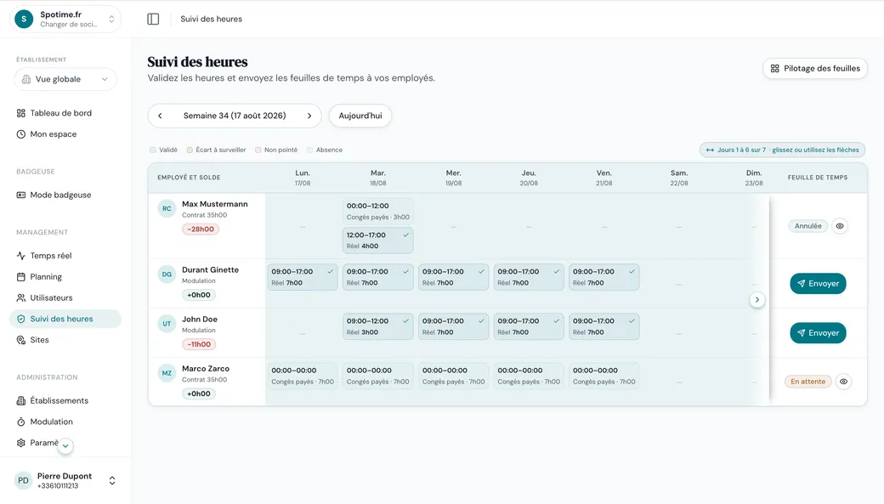Open Durant Ginette's Monday 09:00–17:00 shift

pyautogui.click(x=303, y=277)
